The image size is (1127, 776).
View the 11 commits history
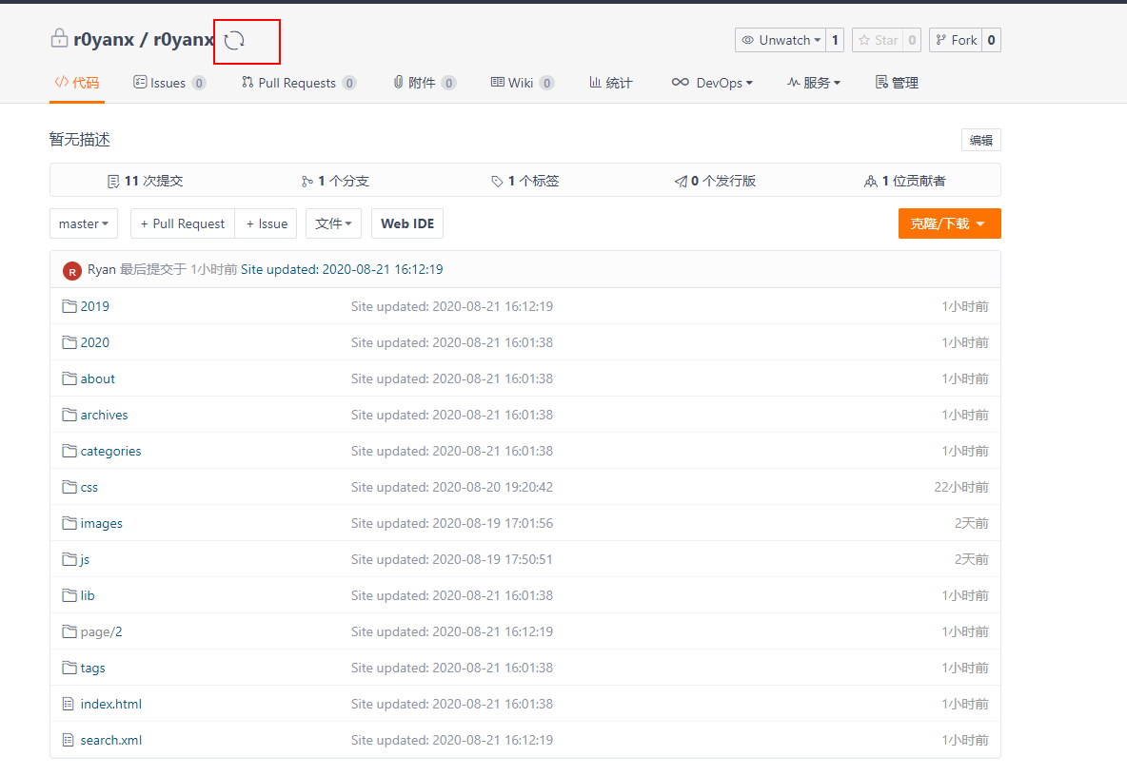pyautogui.click(x=146, y=181)
